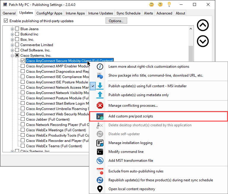Click the sad face feedback icon
The width and height of the screenshot is (228, 194).
click(160, 4)
